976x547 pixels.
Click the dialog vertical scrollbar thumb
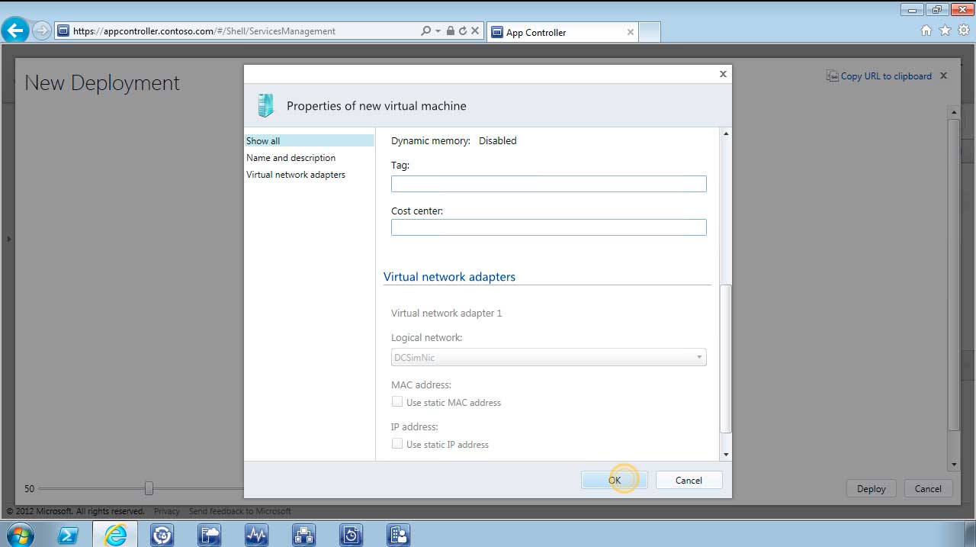[x=726, y=359]
